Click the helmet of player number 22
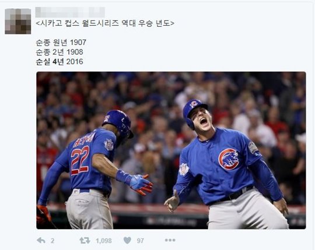The width and height of the screenshot is (315, 250). [118, 123]
